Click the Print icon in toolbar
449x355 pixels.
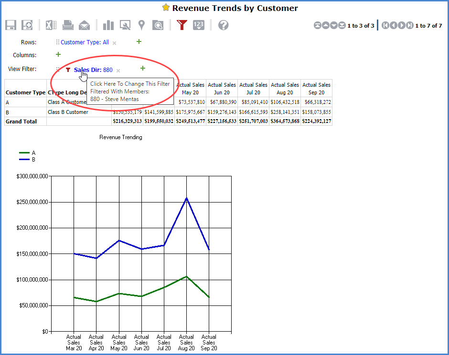(x=68, y=25)
